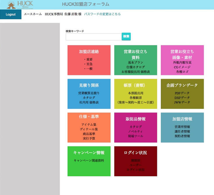Screen dimensions: 214x195
Task: Click ユーザー text in ログイン状況 tile
Action: 136,165
